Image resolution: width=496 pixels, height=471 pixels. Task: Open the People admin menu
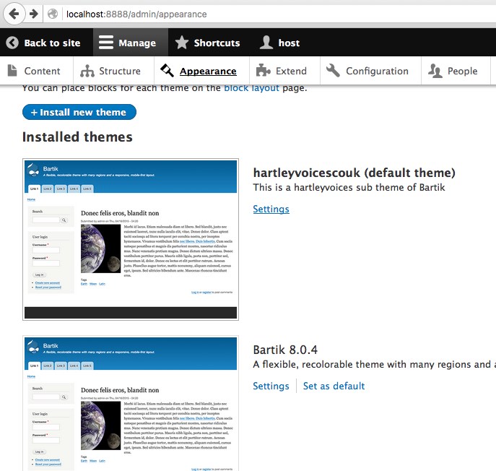(456, 71)
